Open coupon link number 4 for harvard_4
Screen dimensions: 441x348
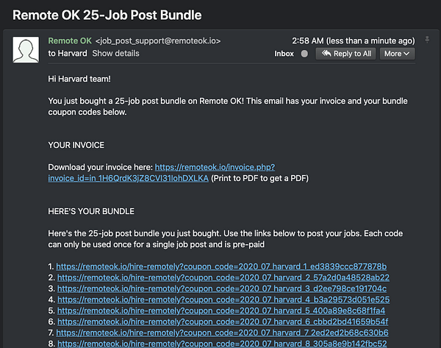(223, 299)
